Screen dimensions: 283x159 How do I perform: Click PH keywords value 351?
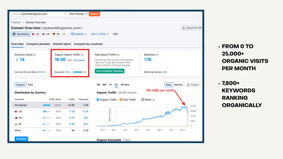point(86,118)
